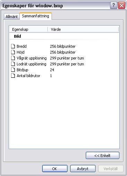Click the disabled Verkställ button
This screenshot has height=176, width=127.
tap(111, 169)
